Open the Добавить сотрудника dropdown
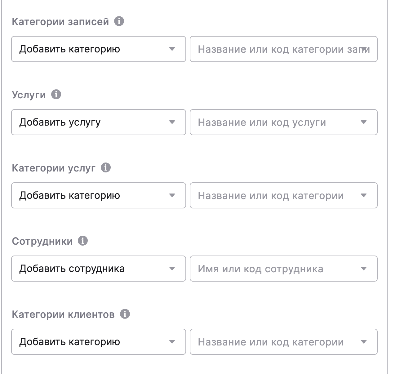 point(98,269)
